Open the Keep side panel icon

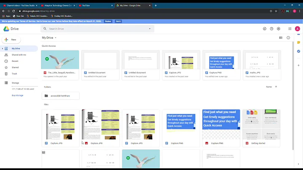[298, 42]
